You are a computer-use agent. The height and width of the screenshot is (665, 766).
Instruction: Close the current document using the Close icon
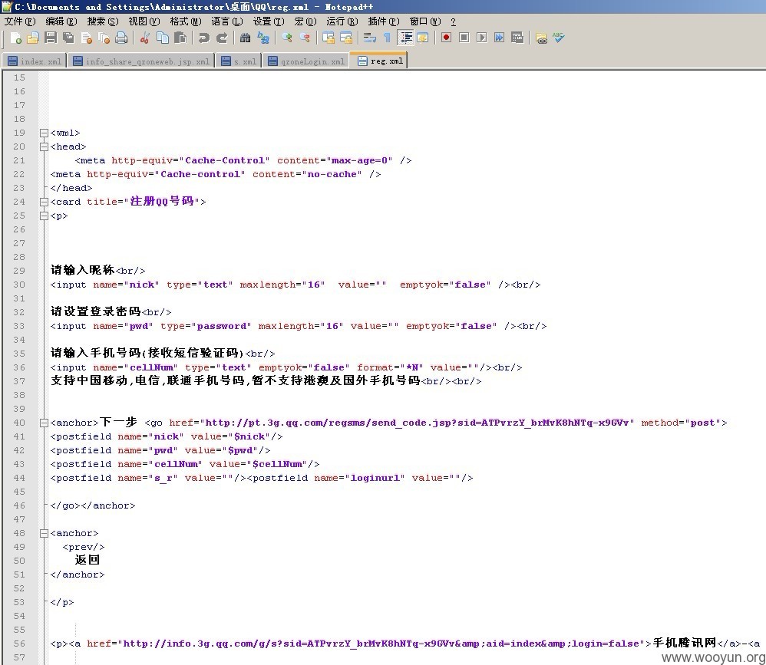click(87, 38)
